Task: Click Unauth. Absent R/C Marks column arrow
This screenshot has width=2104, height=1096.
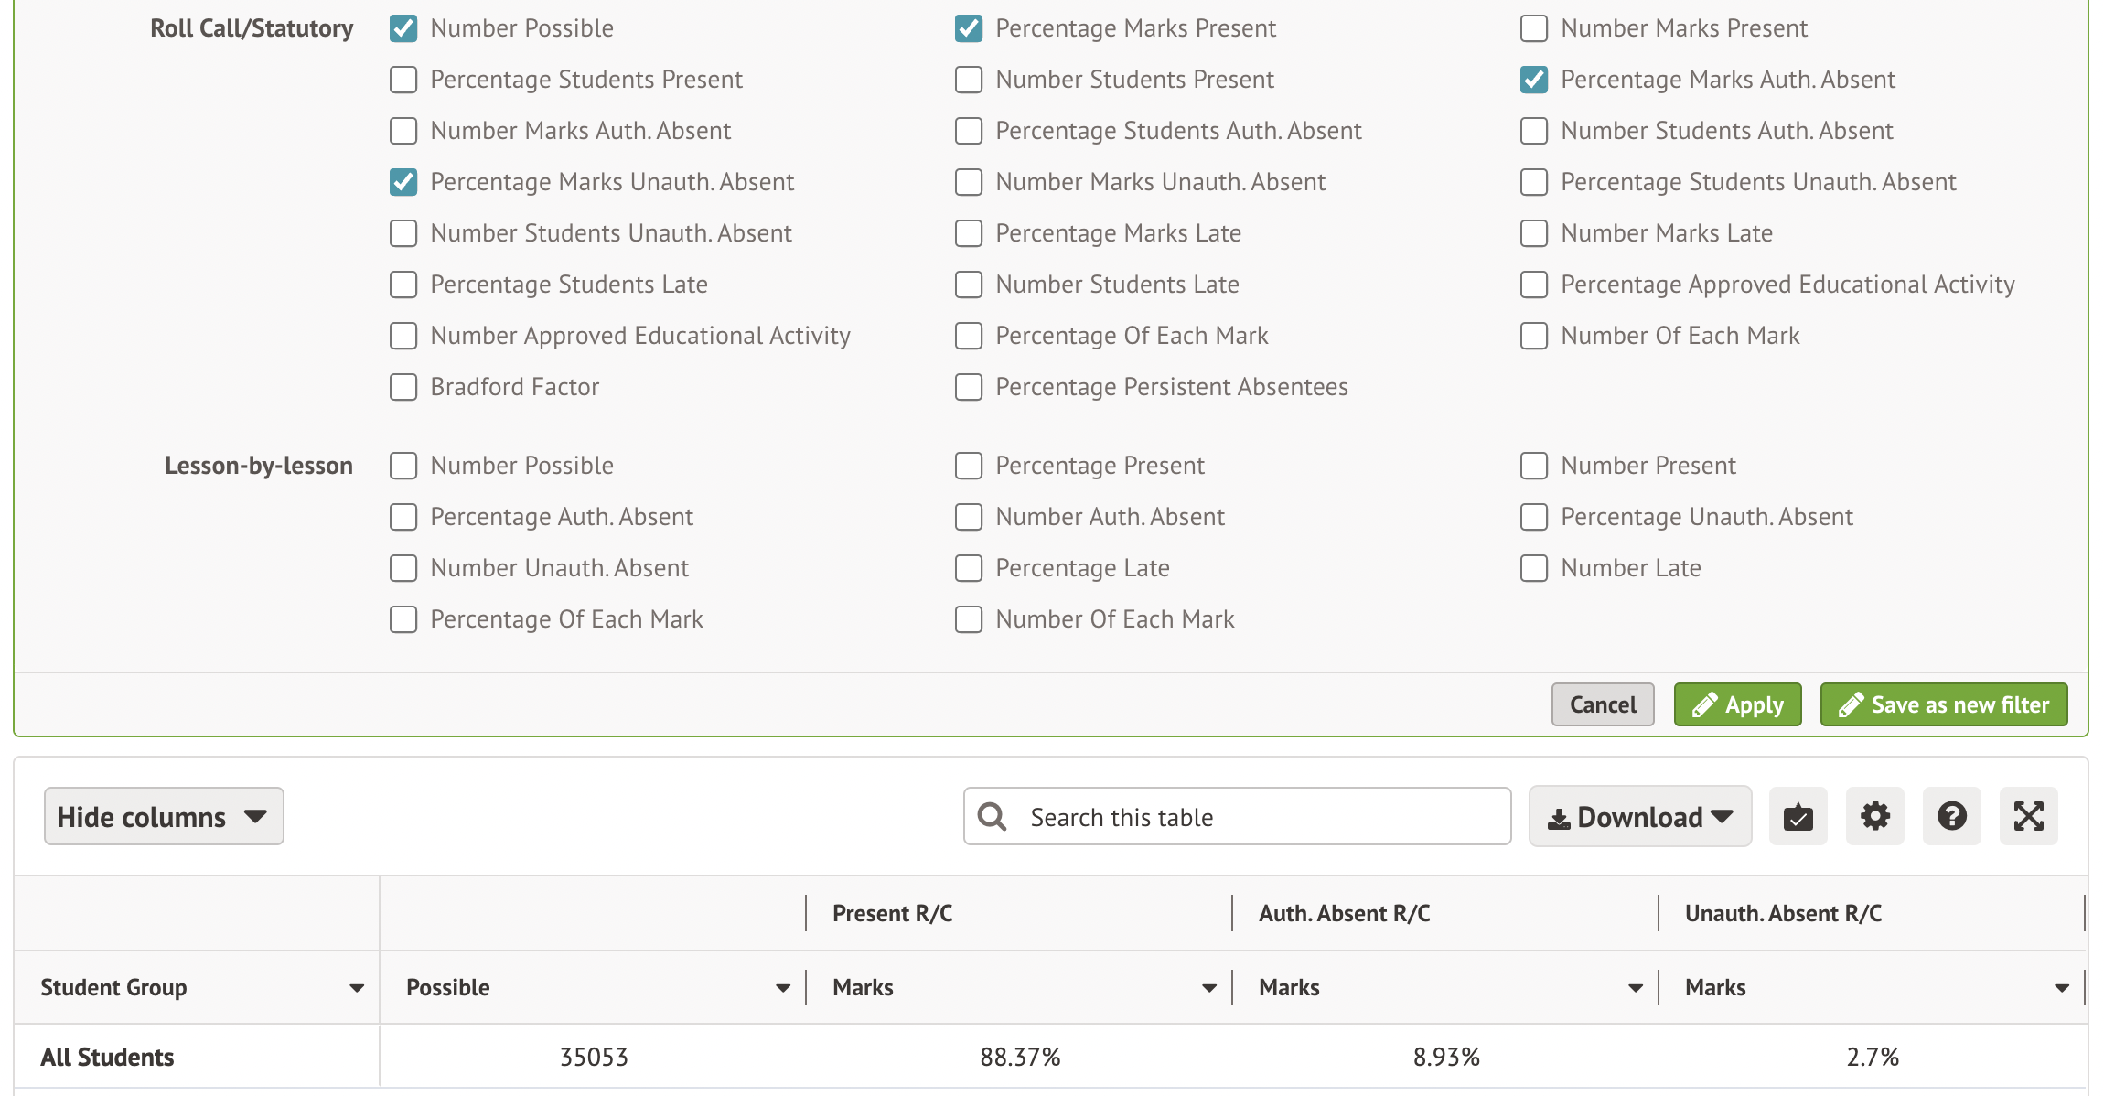Action: (2062, 988)
